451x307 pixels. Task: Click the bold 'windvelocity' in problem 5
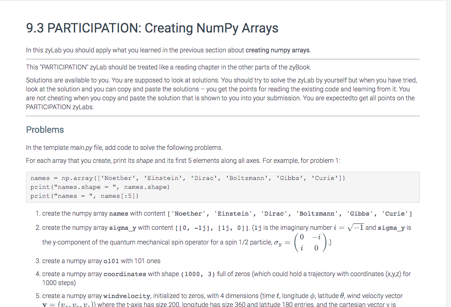click(127, 296)
